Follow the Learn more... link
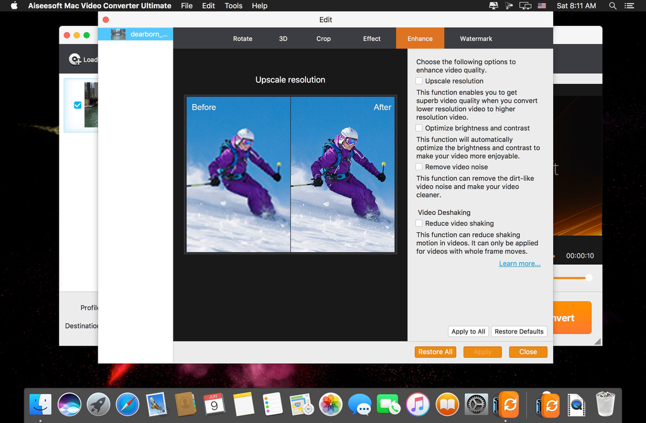 point(520,263)
